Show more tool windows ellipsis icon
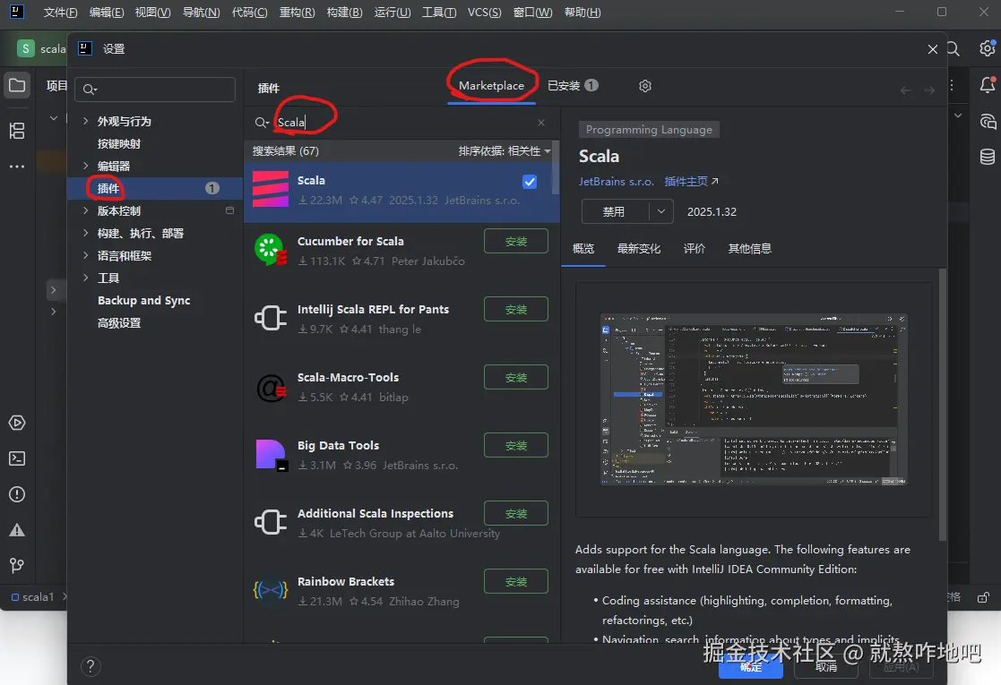Screen dimensions: 1001x685 pyautogui.click(x=17, y=167)
